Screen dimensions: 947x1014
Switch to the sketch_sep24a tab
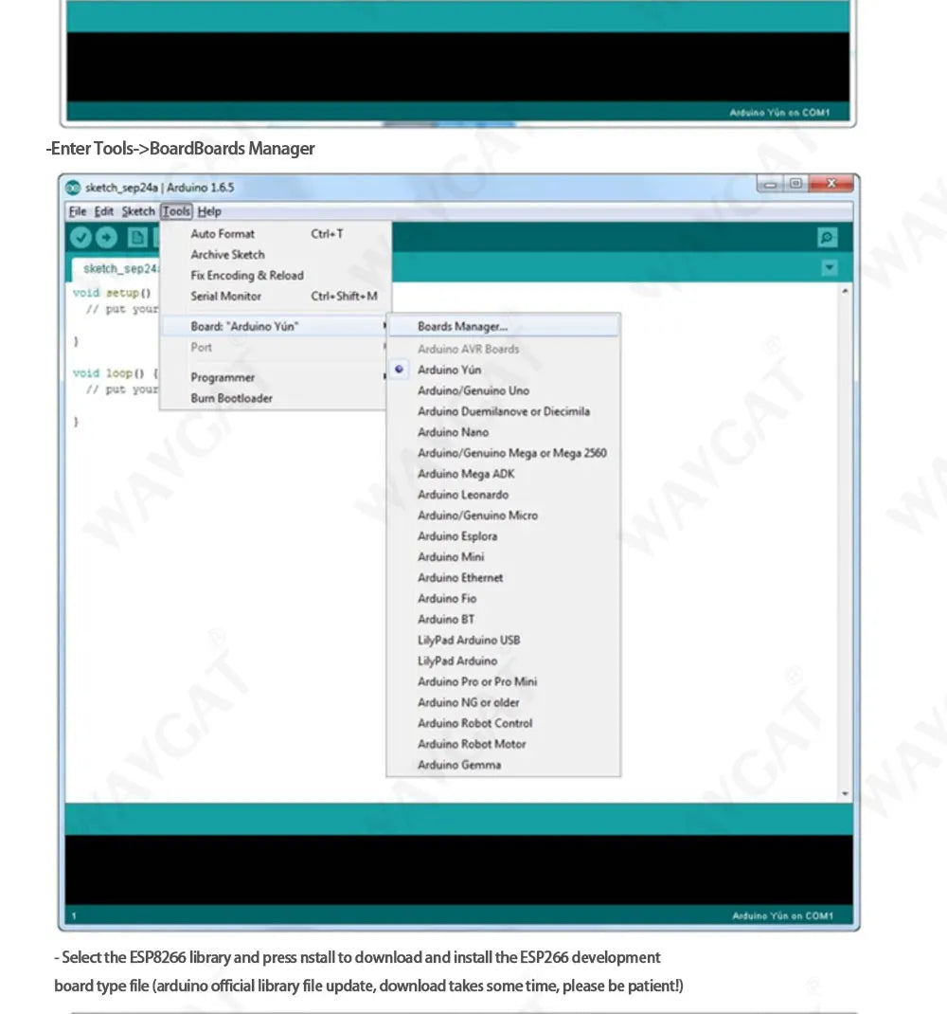[x=116, y=269]
